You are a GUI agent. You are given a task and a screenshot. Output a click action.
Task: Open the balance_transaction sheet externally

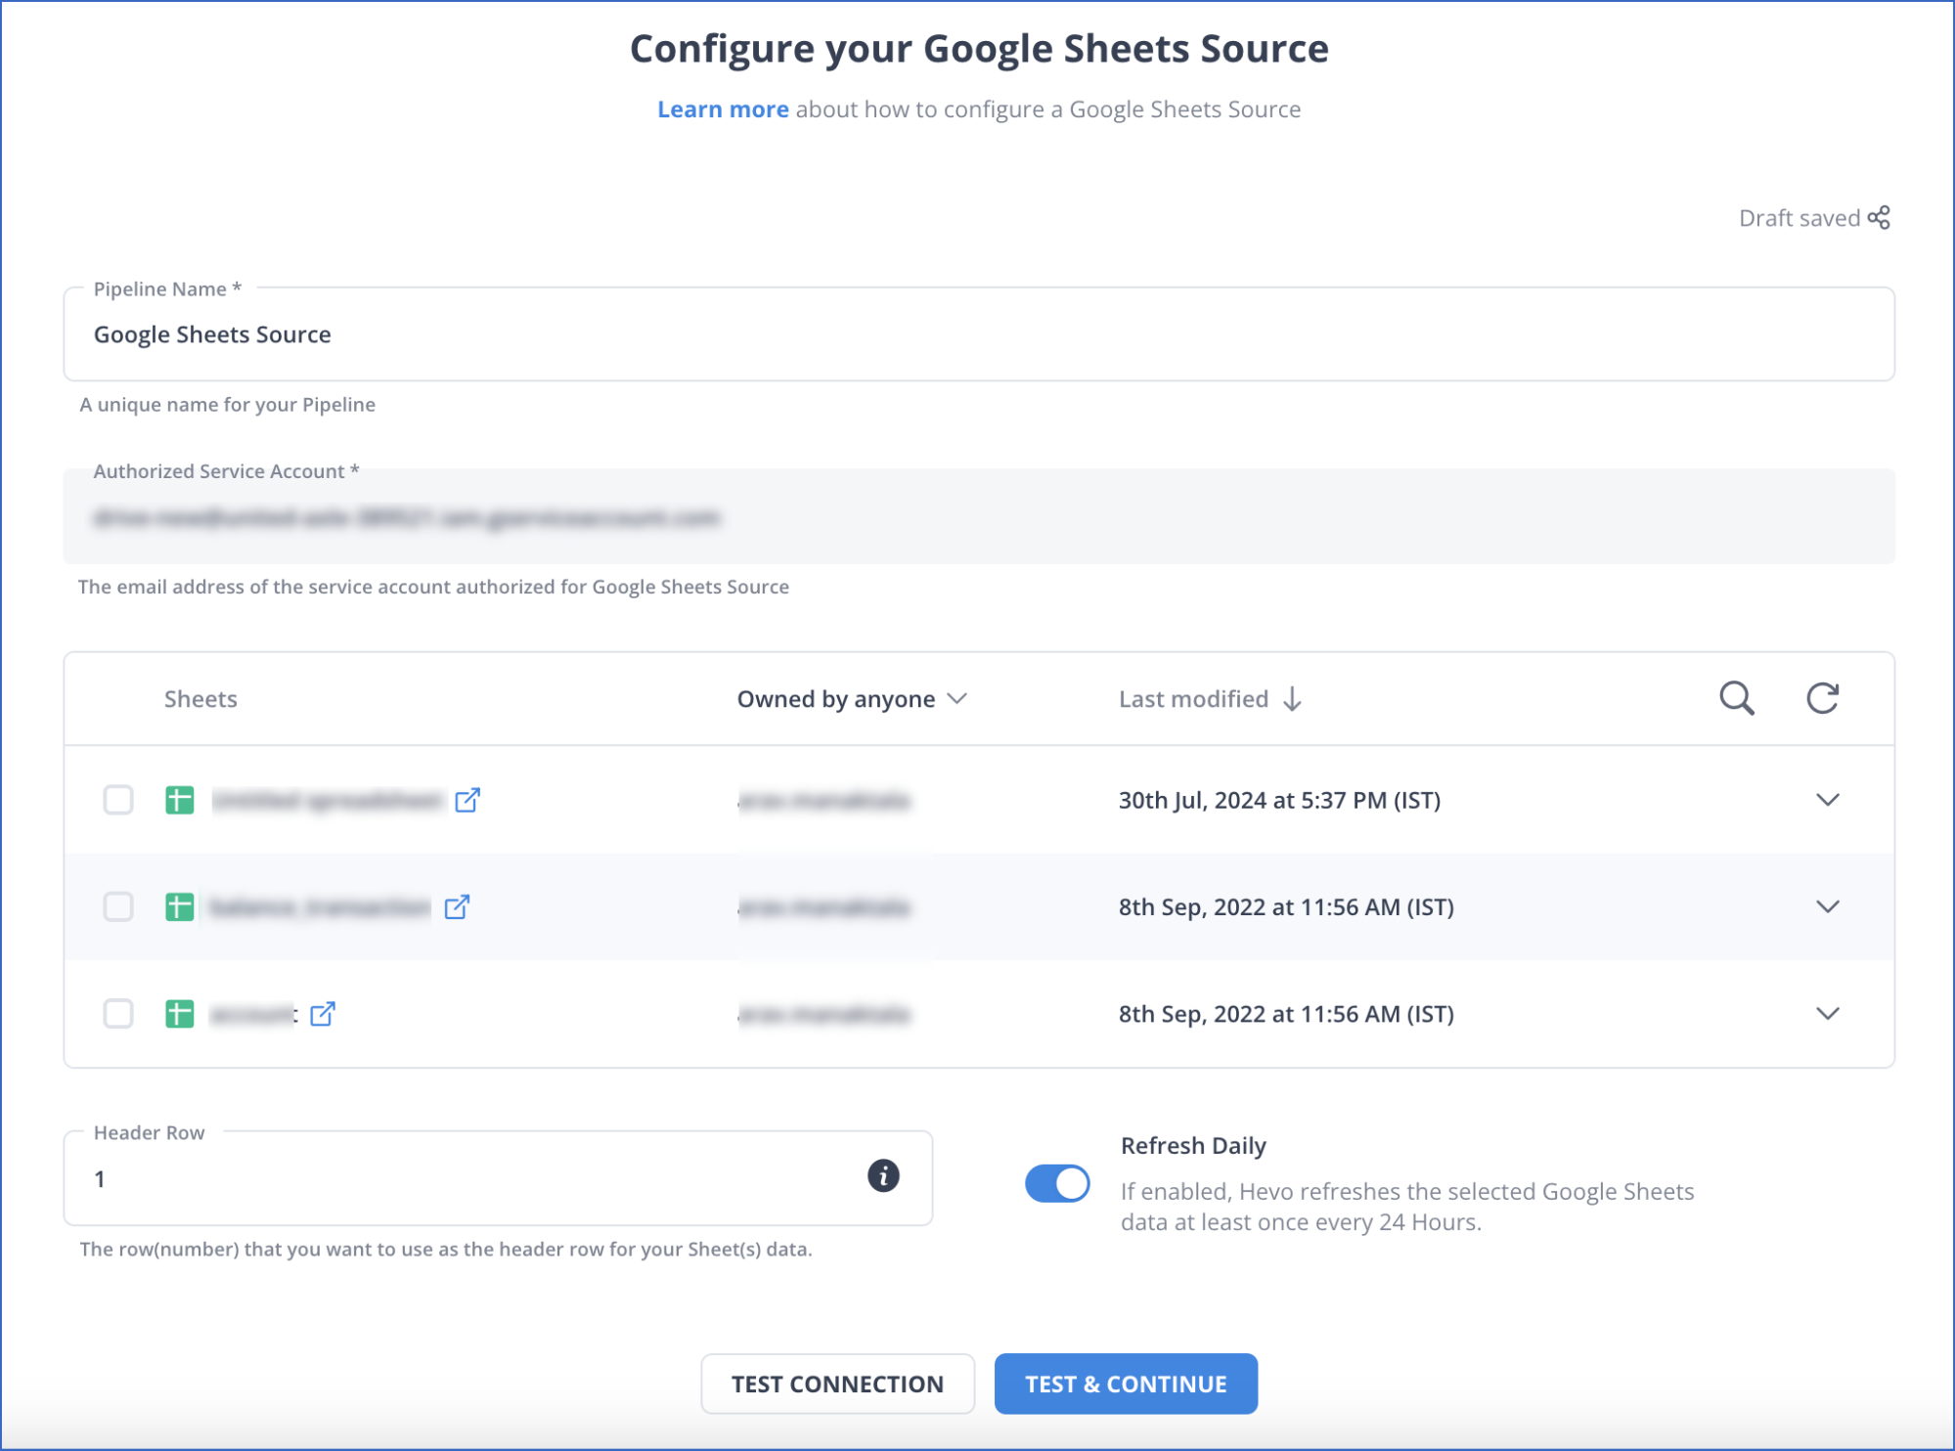click(457, 907)
